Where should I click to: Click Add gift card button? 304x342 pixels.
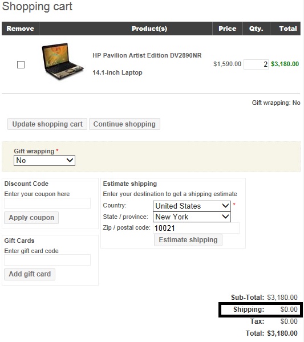(x=30, y=274)
